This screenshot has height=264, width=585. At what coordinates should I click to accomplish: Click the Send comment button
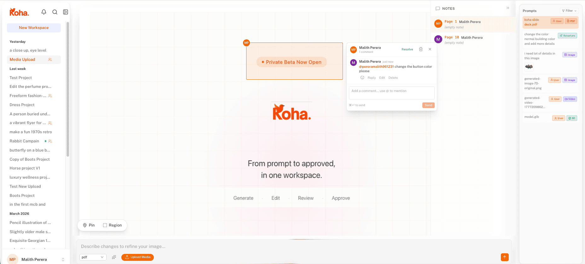(428, 105)
